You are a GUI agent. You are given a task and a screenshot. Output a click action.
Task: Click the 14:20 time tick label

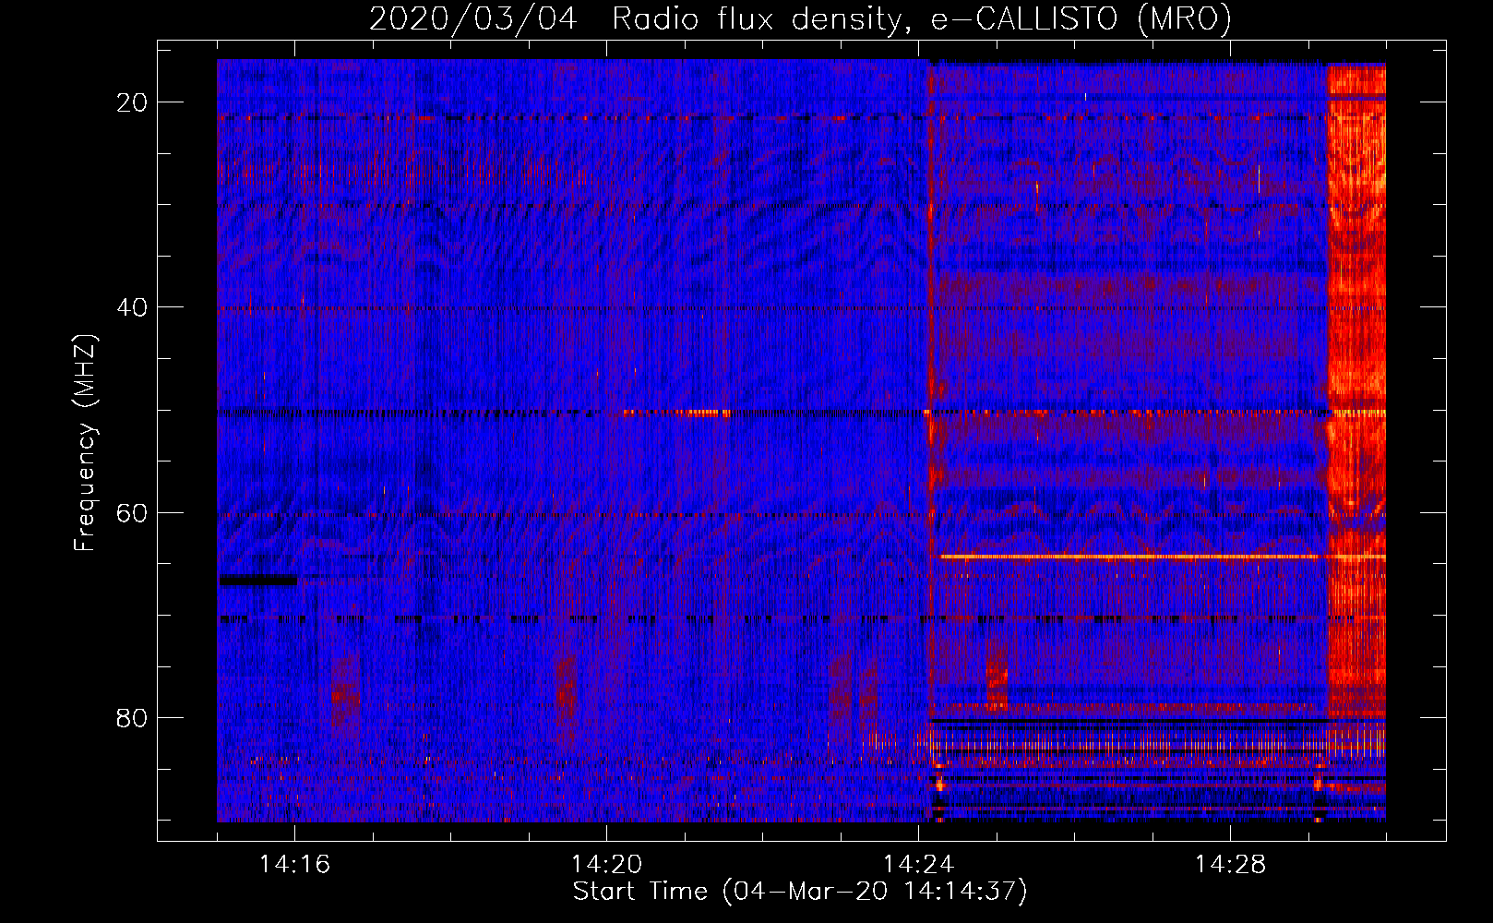pyautogui.click(x=606, y=865)
